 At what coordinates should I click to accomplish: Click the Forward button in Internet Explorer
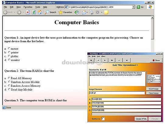(19, 12)
